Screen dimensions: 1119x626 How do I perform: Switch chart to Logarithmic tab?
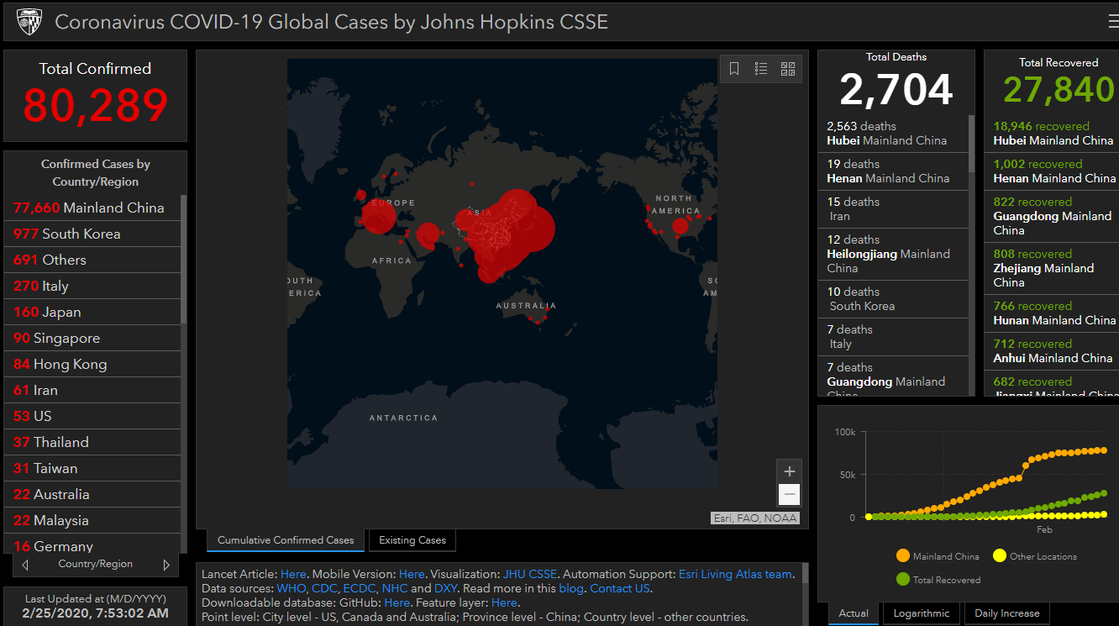point(922,613)
